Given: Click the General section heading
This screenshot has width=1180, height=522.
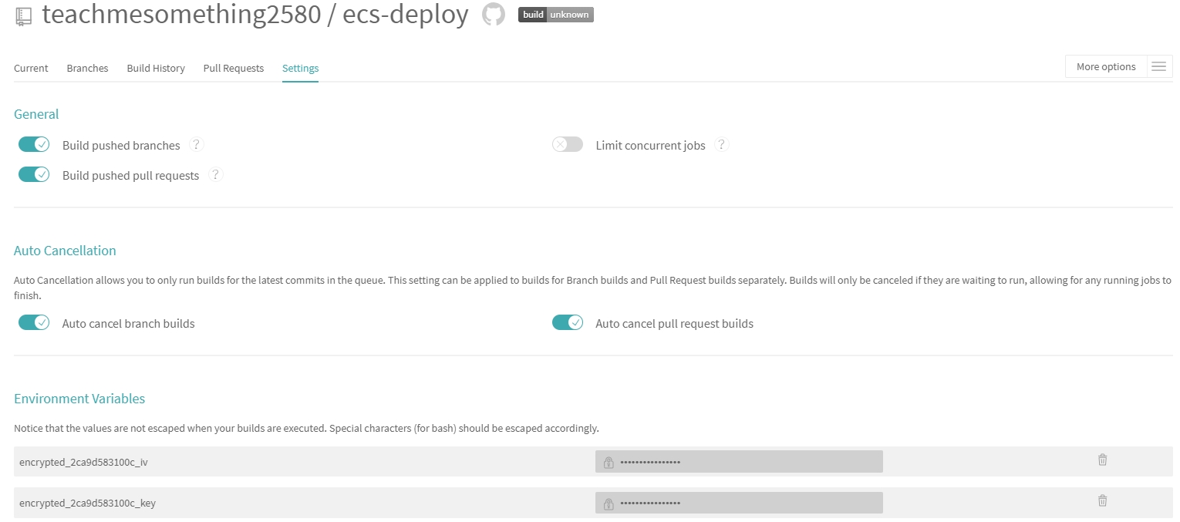Looking at the screenshot, I should click(36, 113).
